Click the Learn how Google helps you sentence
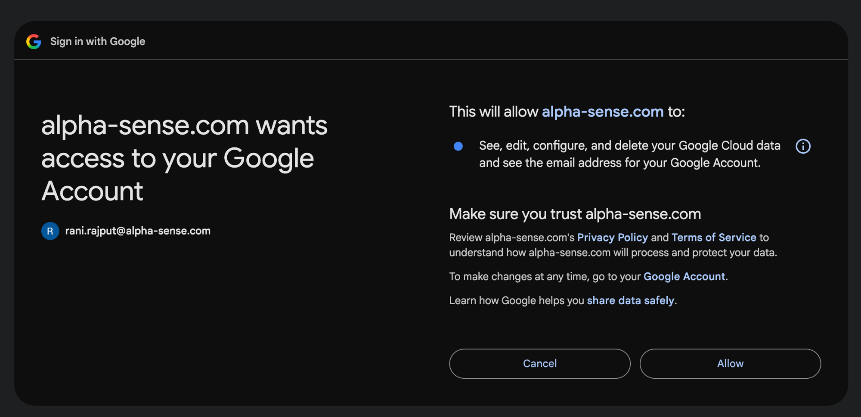Viewport: 861px width, 417px height. (563, 300)
